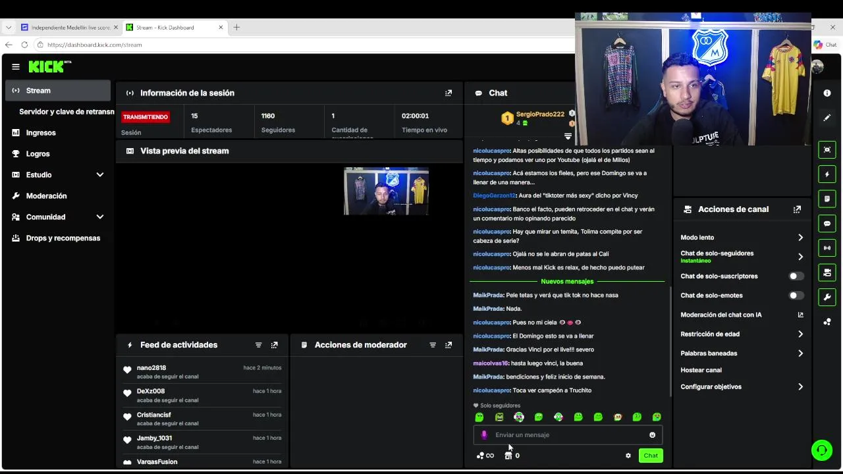Open Moderación del chat con IA
Screen dimensions: 843x474
742,315
